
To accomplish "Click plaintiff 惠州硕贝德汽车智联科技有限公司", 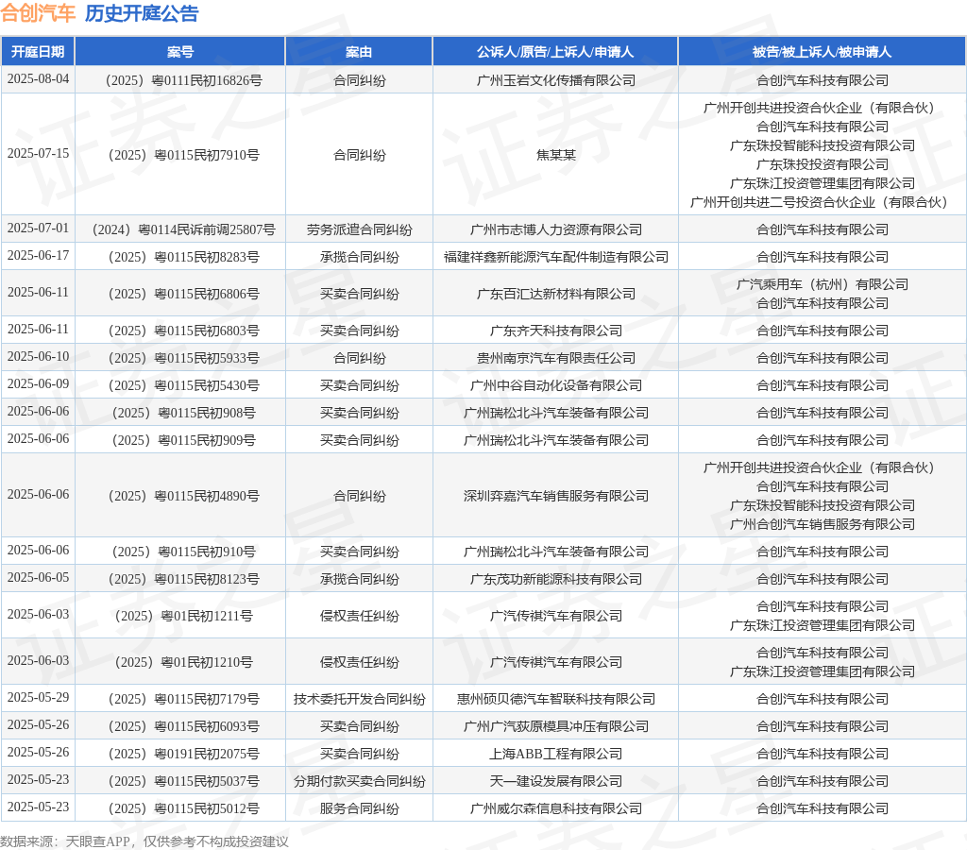I will [555, 699].
